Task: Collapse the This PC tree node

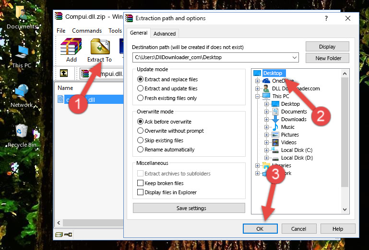Action: [257, 96]
